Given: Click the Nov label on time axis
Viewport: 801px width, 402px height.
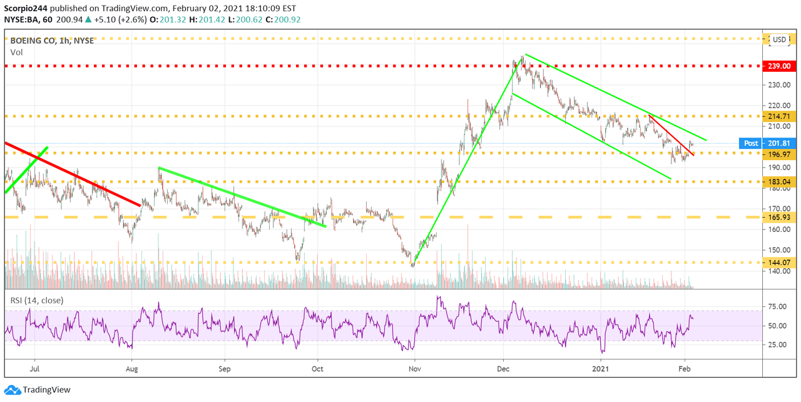Looking at the screenshot, I should click(x=414, y=369).
